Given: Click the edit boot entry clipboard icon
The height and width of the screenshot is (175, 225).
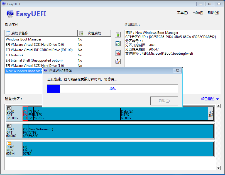Looking at the screenshot, I should pyautogui.click(x=118, y=62).
